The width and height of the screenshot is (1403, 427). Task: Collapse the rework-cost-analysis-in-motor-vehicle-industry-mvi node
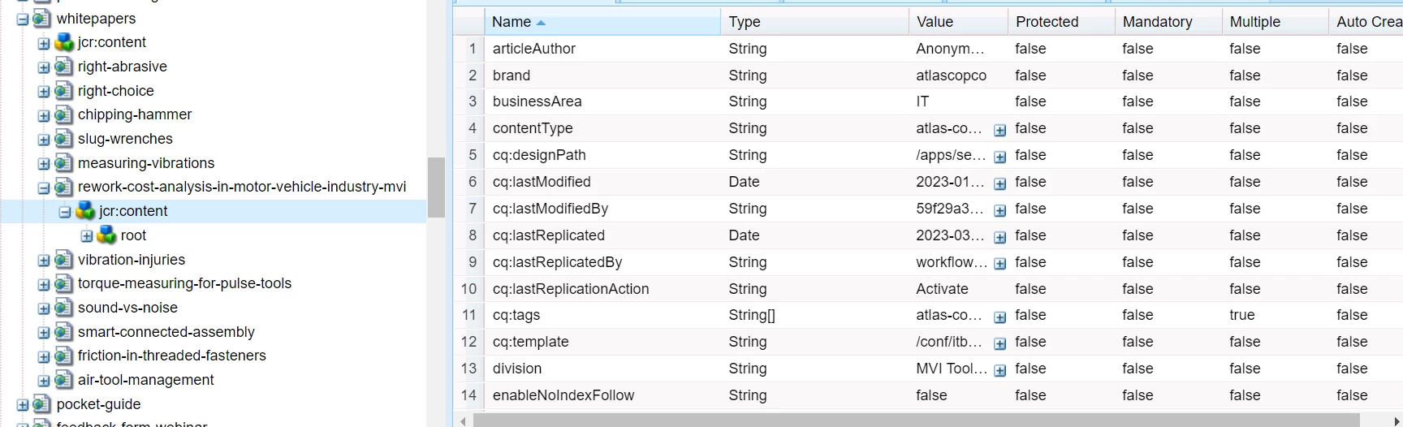pyautogui.click(x=44, y=188)
